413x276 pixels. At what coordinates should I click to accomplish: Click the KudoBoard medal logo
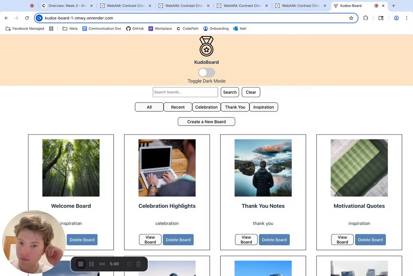click(x=206, y=46)
